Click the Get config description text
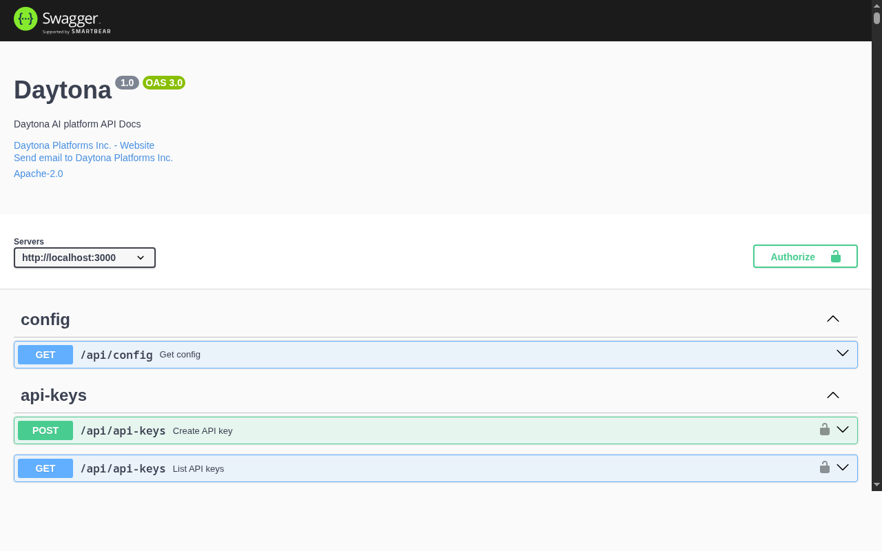The width and height of the screenshot is (882, 551). coord(180,355)
